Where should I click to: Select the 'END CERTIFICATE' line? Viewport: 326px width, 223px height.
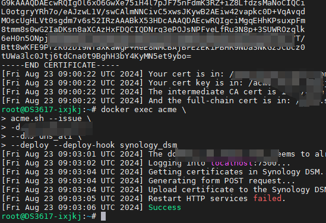coord(61,65)
